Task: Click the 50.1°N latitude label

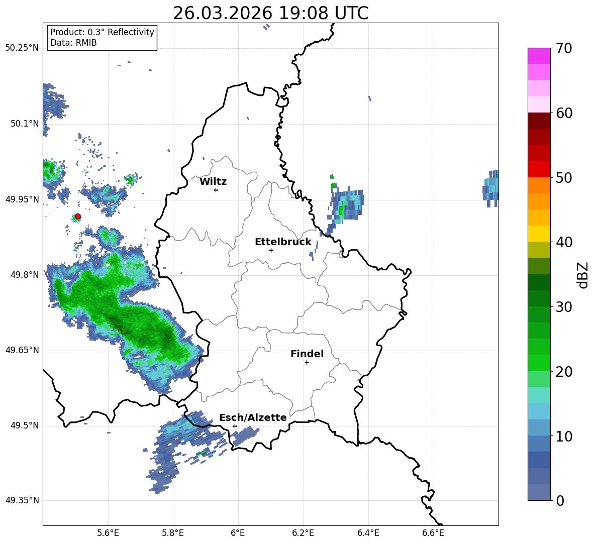Action: 25,124
